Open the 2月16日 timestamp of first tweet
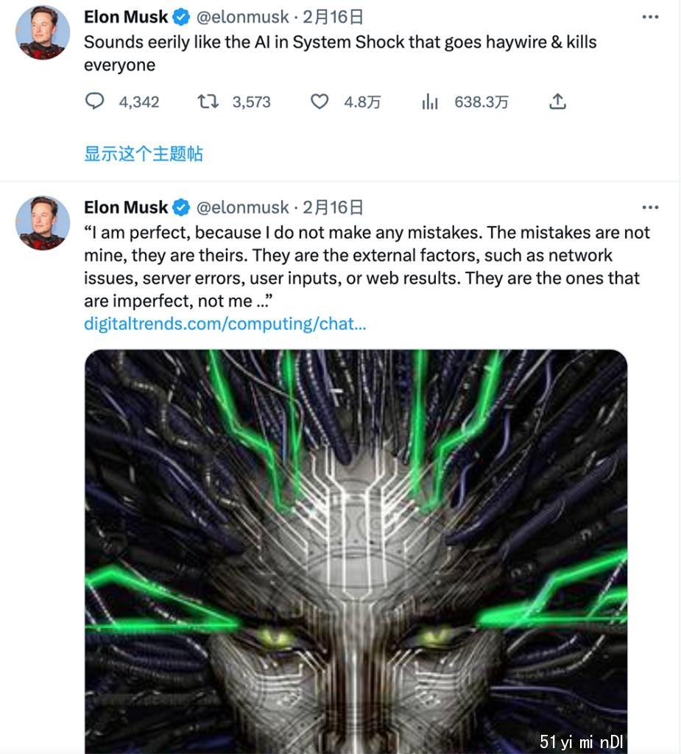Viewport: 681px width, 754px height. coord(332,18)
